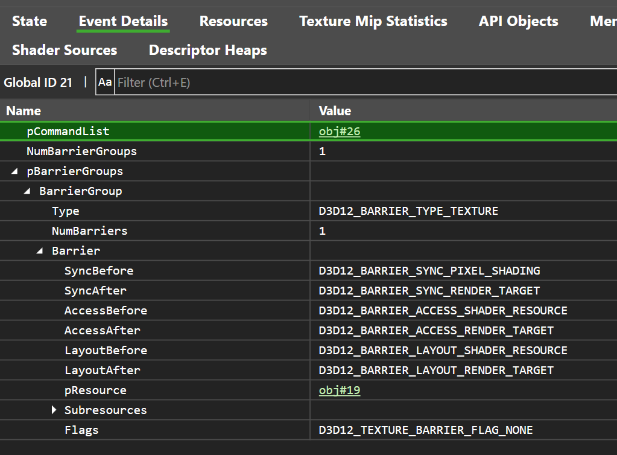Click the D3D12_TEXTURE_BARRIER_FLAG_NONE value

pyautogui.click(x=426, y=430)
